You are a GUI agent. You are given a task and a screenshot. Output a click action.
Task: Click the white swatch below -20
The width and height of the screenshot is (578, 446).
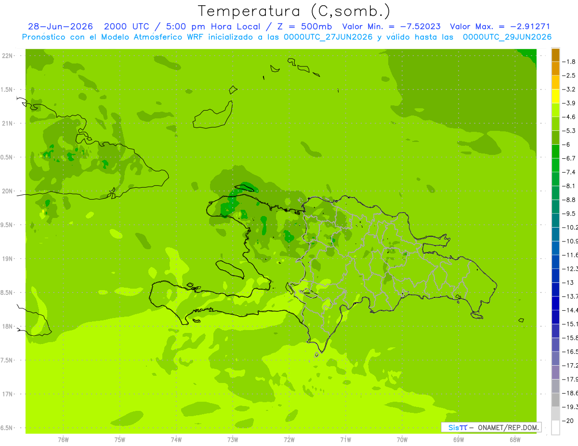click(x=555, y=427)
